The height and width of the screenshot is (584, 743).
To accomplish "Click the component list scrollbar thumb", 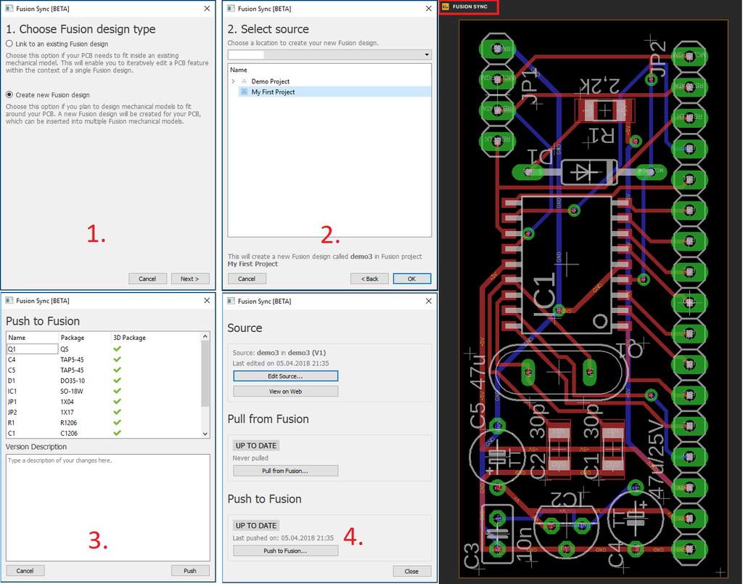I will [205, 374].
